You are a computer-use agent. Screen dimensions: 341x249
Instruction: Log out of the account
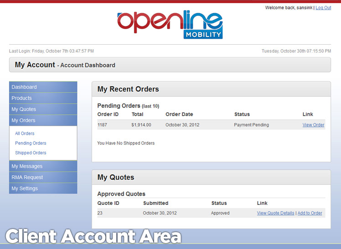(x=323, y=8)
